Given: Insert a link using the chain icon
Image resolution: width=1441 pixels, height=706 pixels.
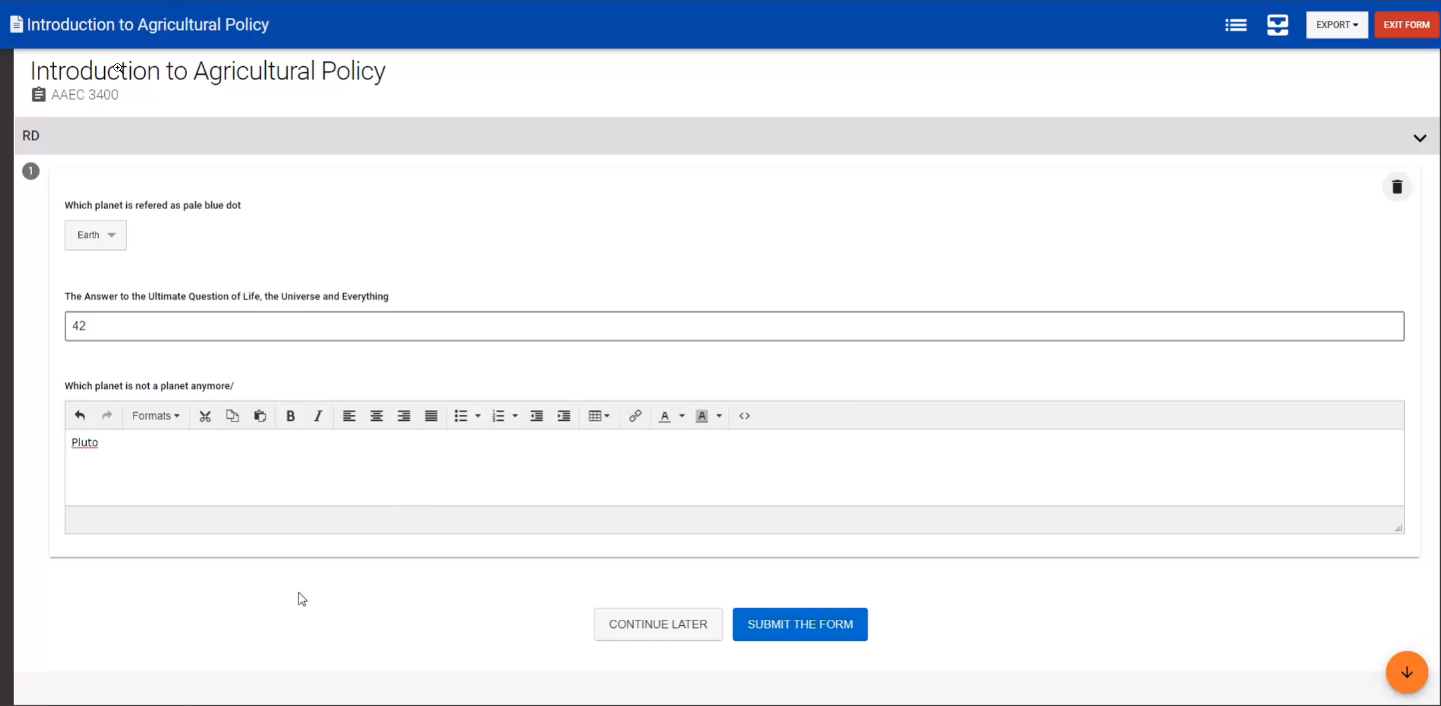Looking at the screenshot, I should tap(634, 415).
